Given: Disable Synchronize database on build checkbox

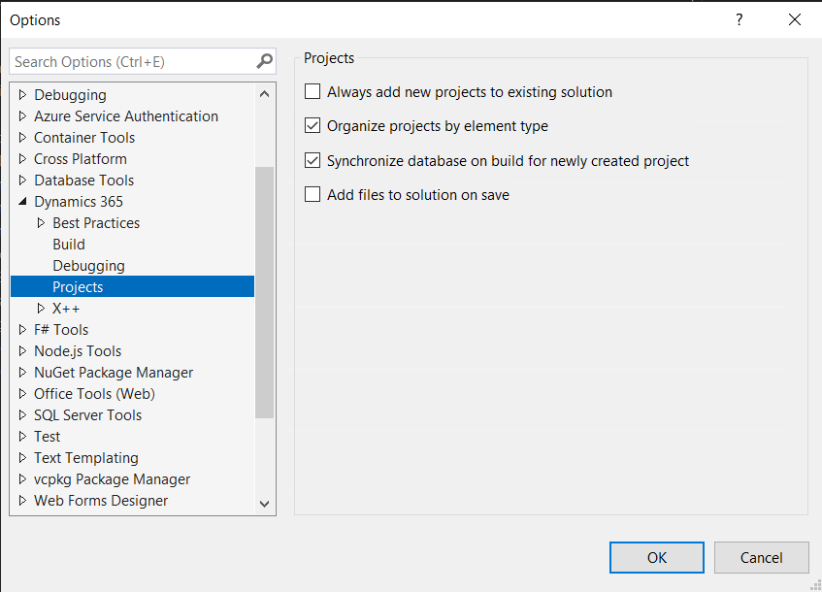Looking at the screenshot, I should pos(312,161).
